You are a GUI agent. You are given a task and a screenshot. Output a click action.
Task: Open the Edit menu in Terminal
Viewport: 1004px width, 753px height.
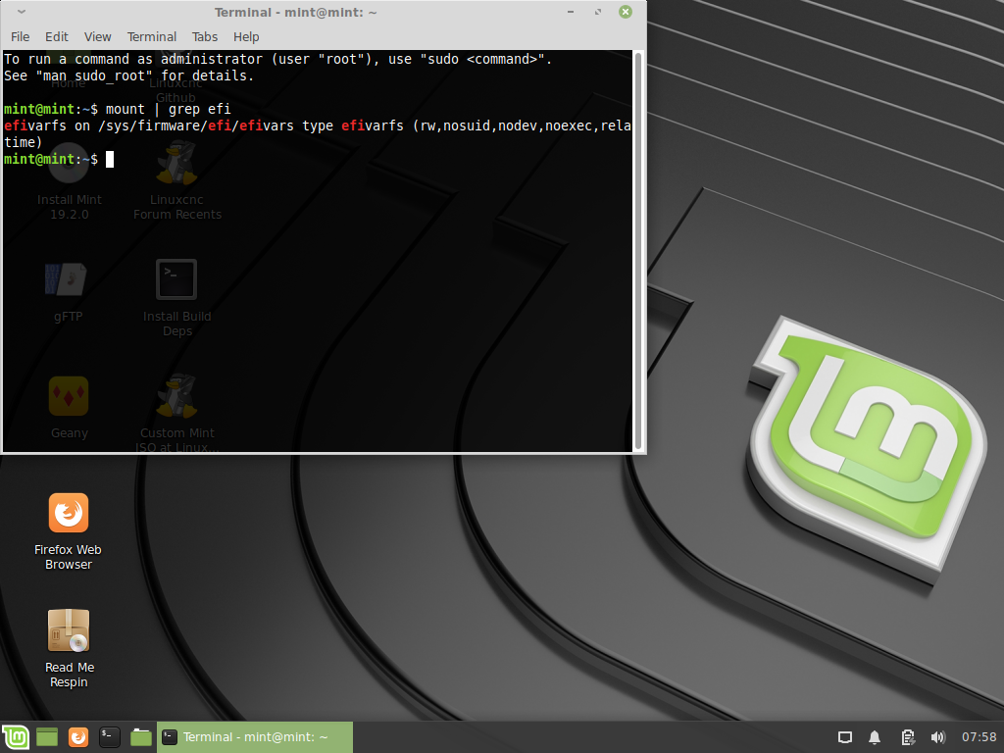click(x=56, y=36)
